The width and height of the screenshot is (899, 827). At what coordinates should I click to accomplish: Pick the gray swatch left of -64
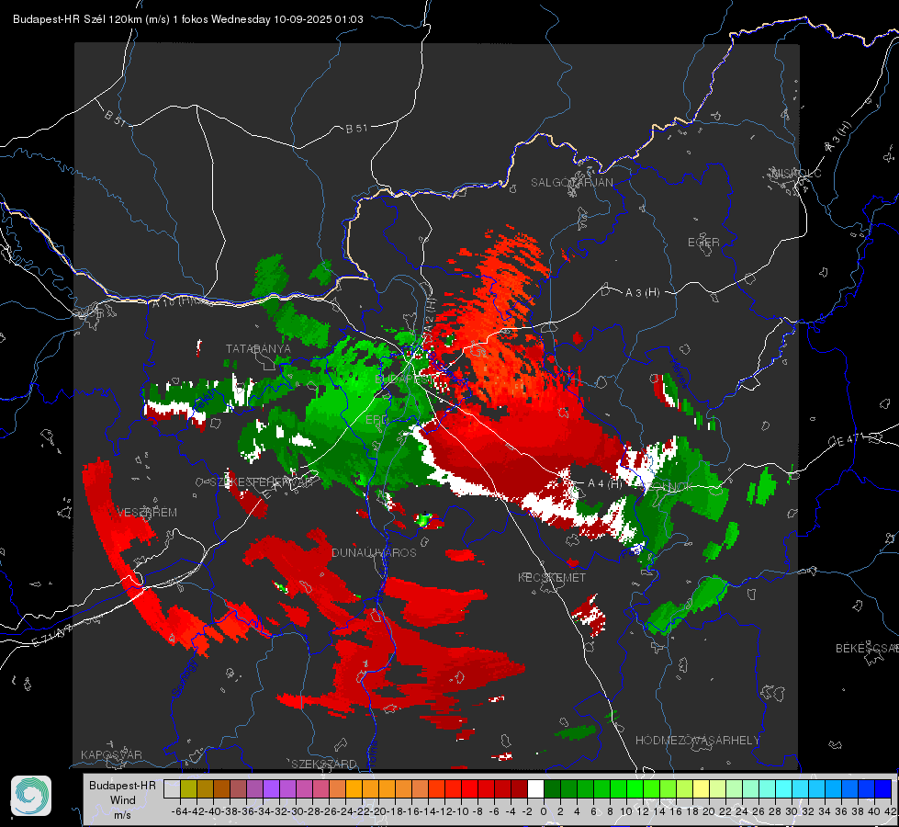tap(172, 789)
